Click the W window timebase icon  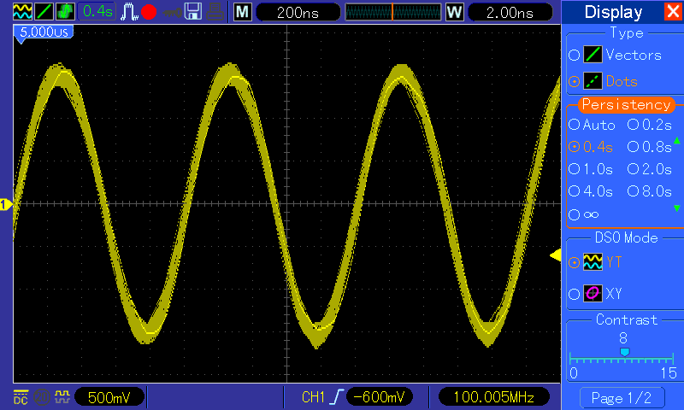click(x=454, y=12)
